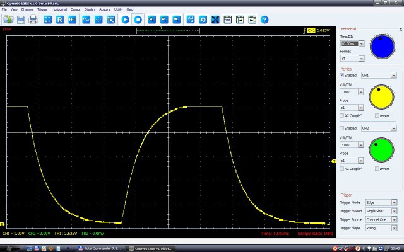The height and width of the screenshot is (252, 404).
Task: Open the Display menu
Action: [90, 9]
